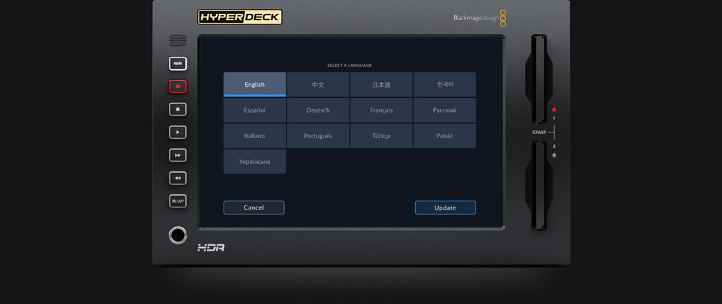This screenshot has width=722, height=304.
Task: Select Français language tile
Action: pyautogui.click(x=381, y=110)
